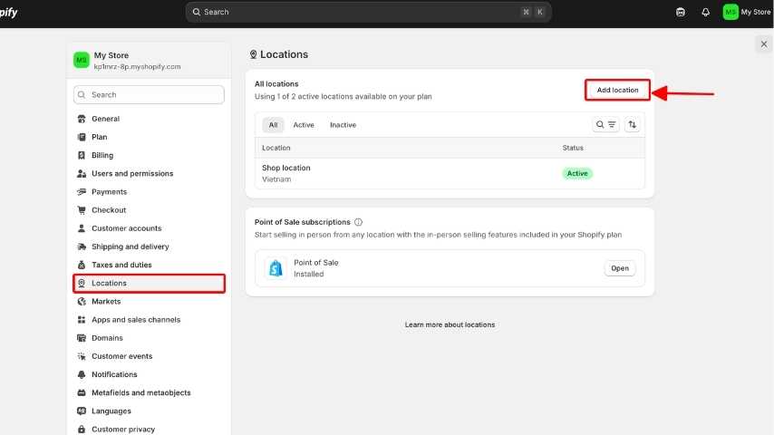The image size is (774, 435).
Task: Select Locations in the sidebar
Action: pyautogui.click(x=149, y=283)
